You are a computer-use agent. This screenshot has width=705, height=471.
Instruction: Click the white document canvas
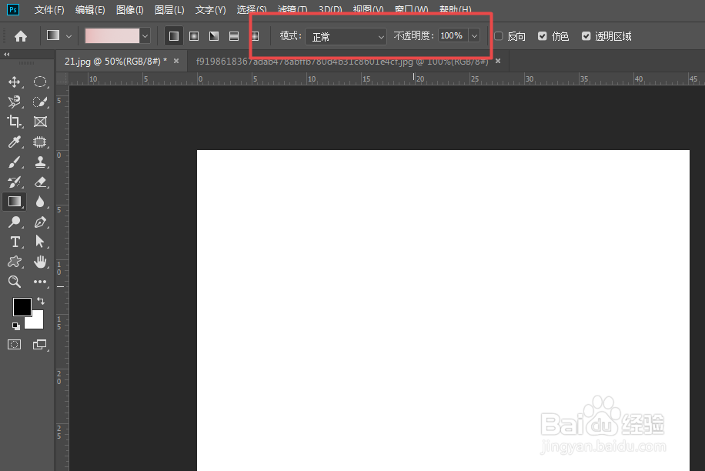(x=443, y=310)
